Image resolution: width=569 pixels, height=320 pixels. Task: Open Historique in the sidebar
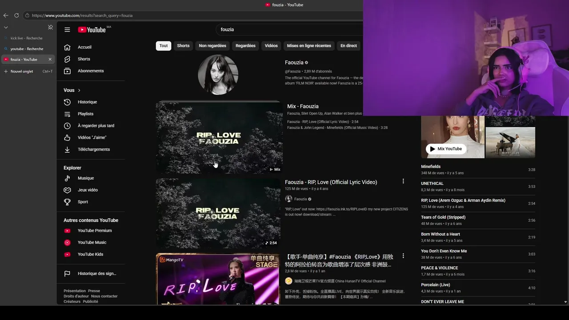[87, 102]
